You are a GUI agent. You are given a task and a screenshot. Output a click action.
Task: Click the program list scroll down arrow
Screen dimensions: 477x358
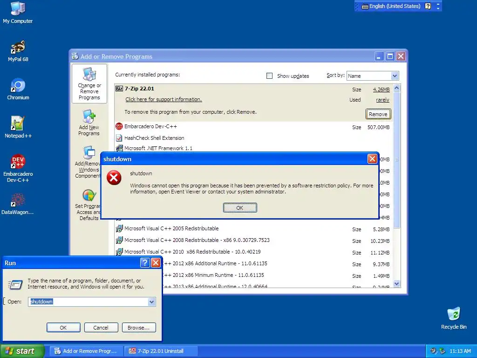tap(396, 284)
